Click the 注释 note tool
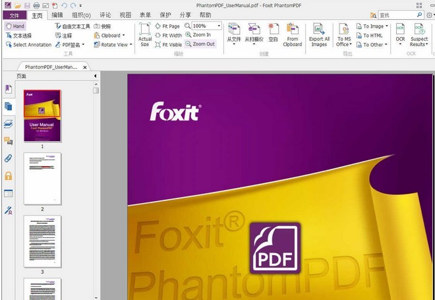Screen dimensions: 435x300 coord(63,36)
